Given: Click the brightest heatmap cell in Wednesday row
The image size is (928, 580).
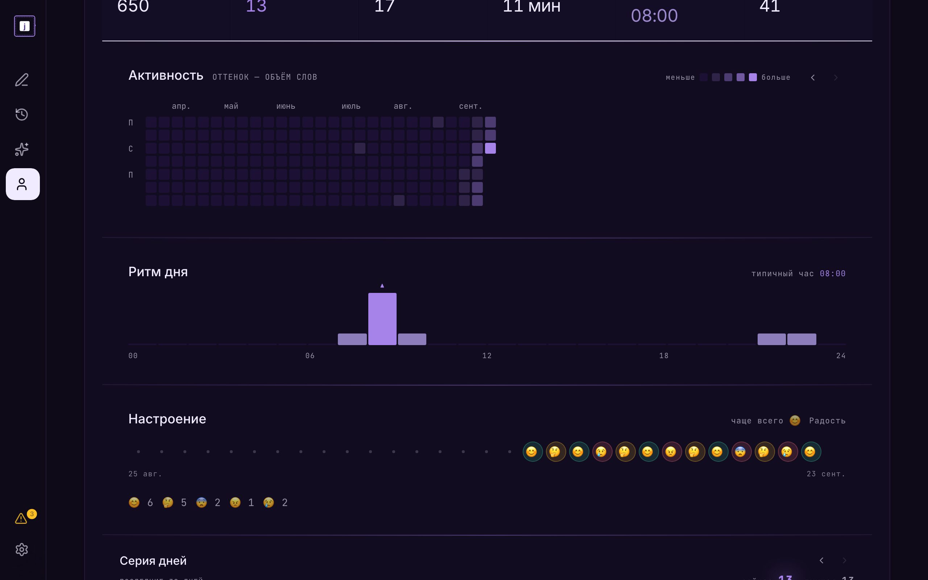Looking at the screenshot, I should click(x=490, y=148).
